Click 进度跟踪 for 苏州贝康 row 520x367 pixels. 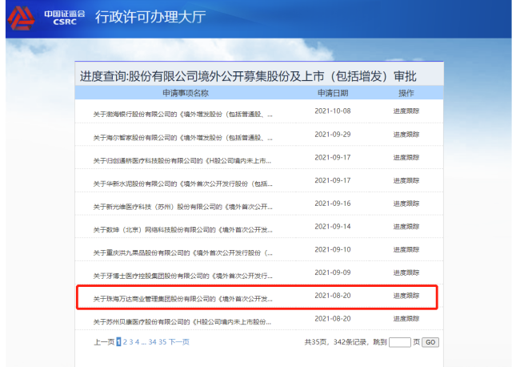[406, 318]
